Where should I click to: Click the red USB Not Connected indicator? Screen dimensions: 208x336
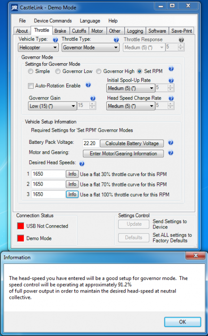tap(21, 226)
